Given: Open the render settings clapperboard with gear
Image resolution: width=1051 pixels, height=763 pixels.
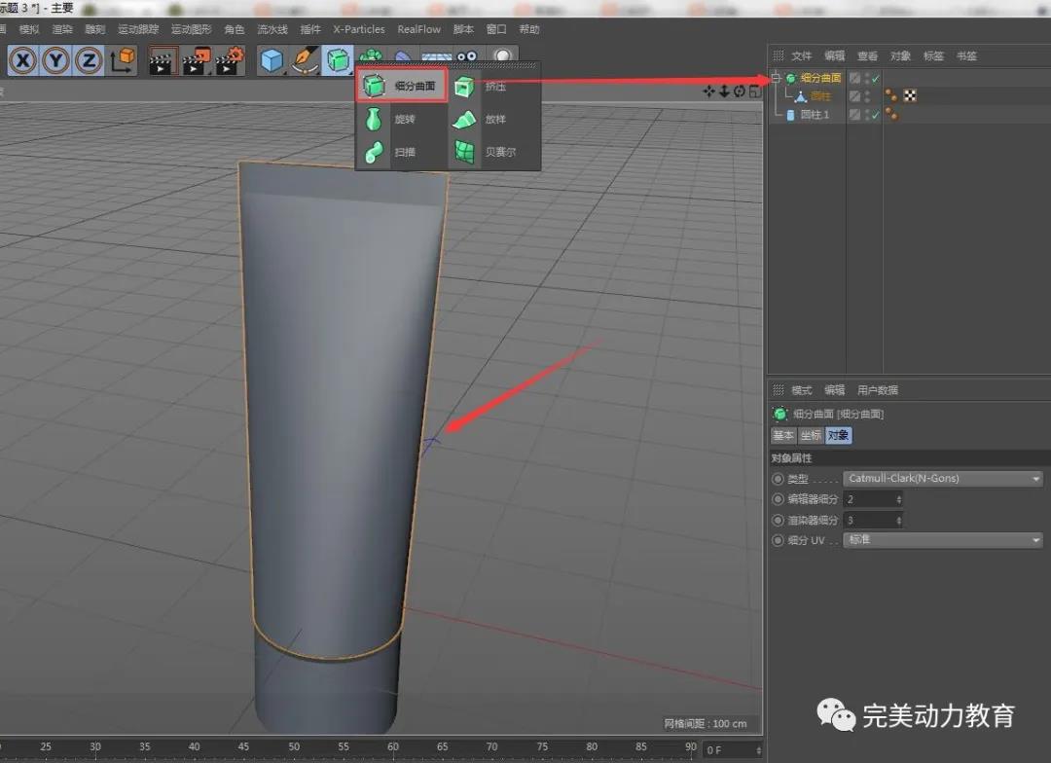Looking at the screenshot, I should point(230,61).
